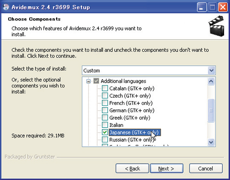The height and width of the screenshot is (180, 230).
Task: Collapse the Additional languages tree node
Action: click(x=89, y=81)
